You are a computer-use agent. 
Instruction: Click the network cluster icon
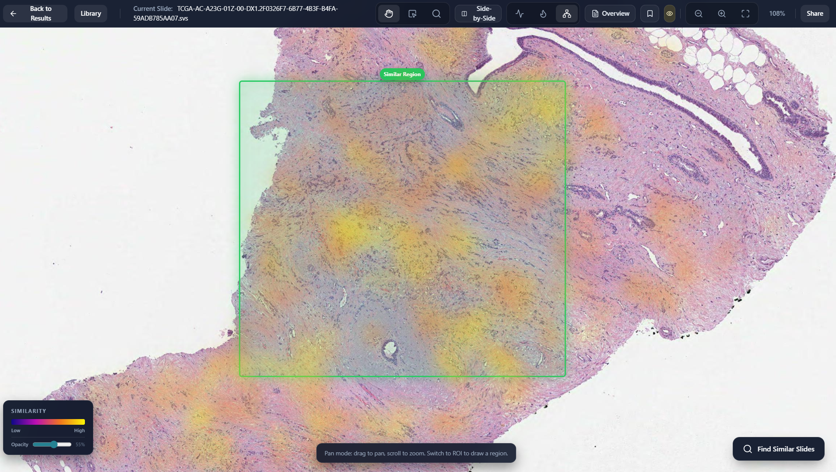click(x=567, y=14)
